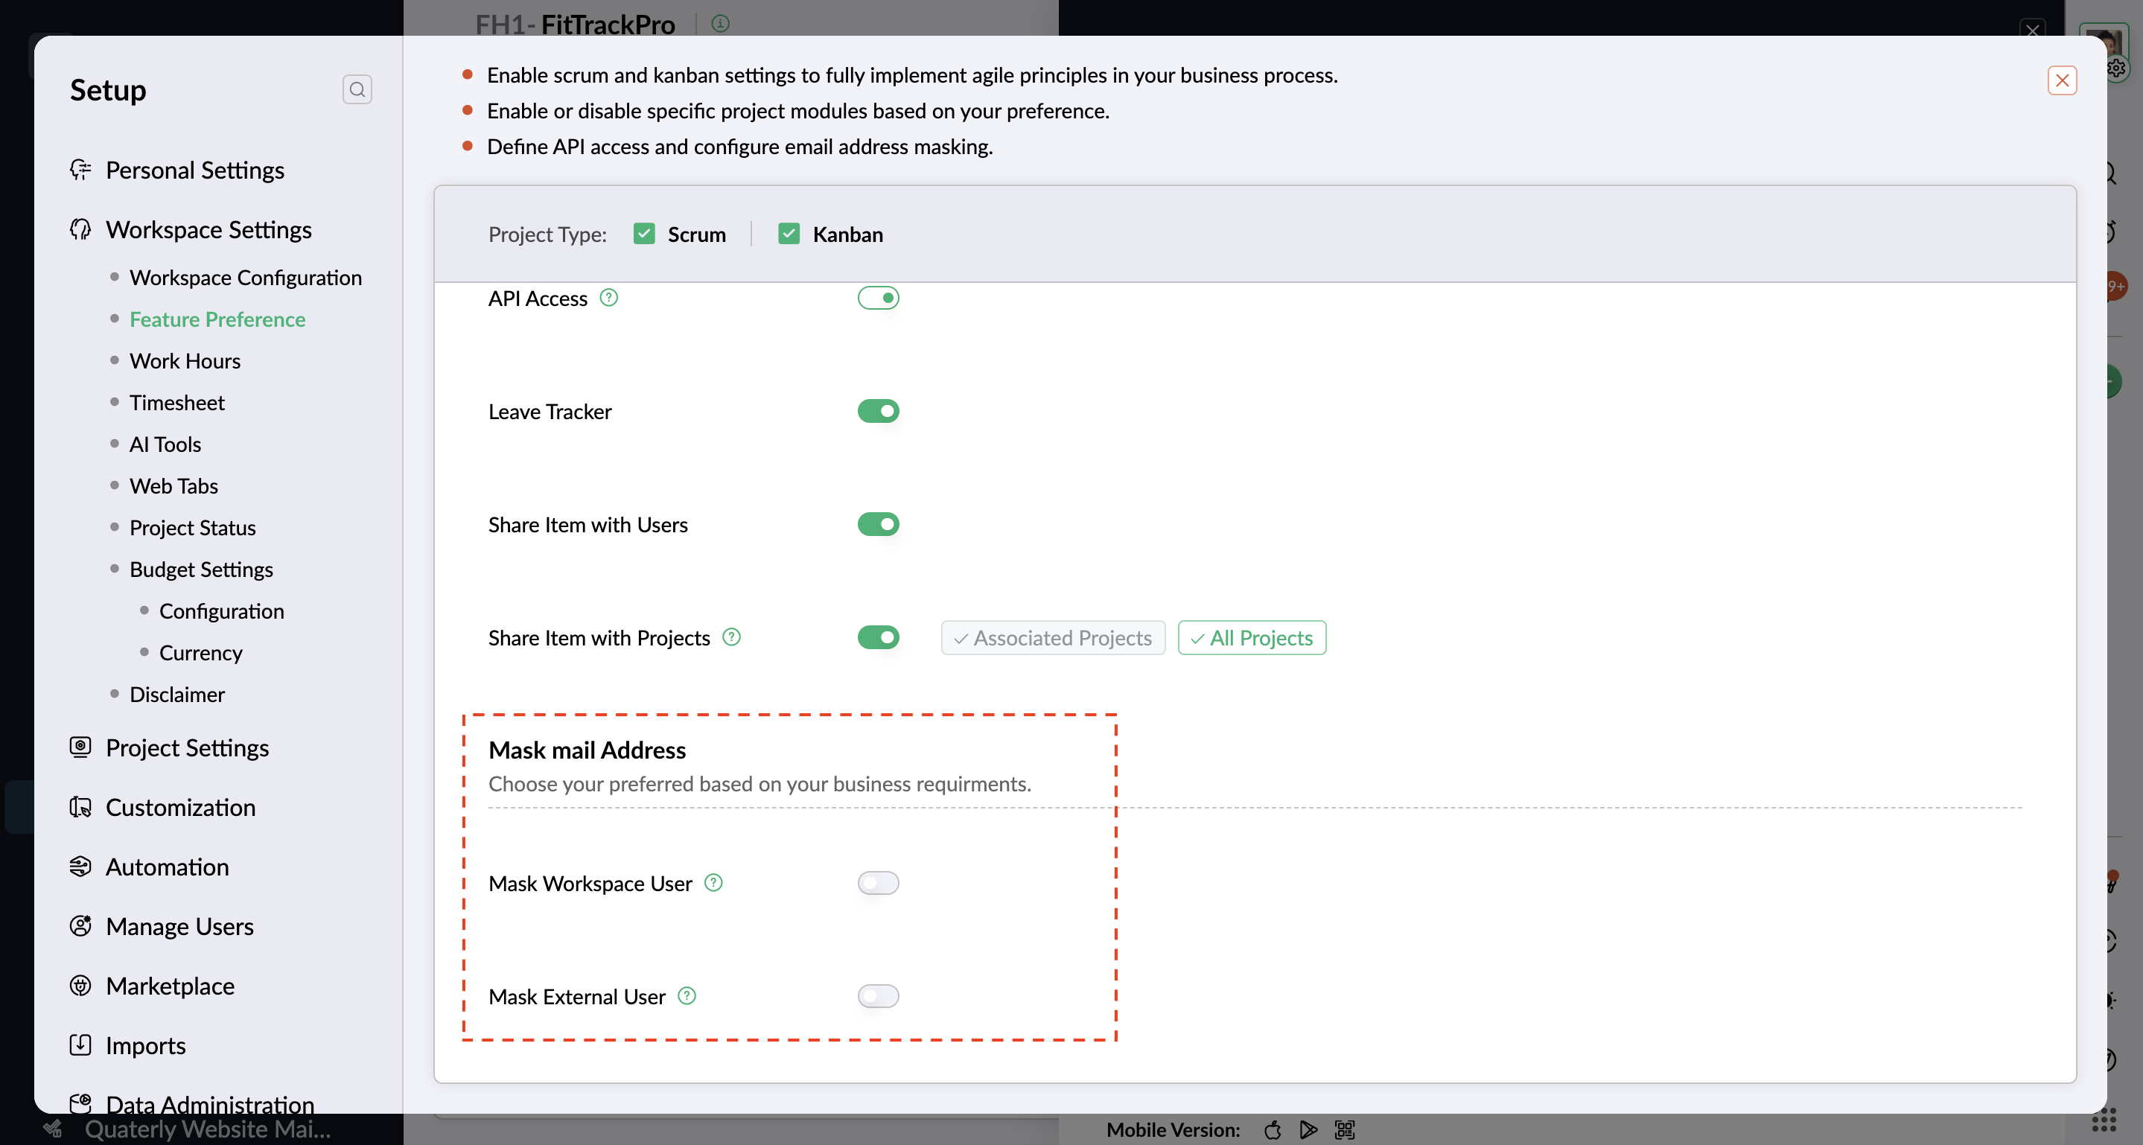Click the QR code mobile version icon
2143x1145 pixels.
(1344, 1129)
